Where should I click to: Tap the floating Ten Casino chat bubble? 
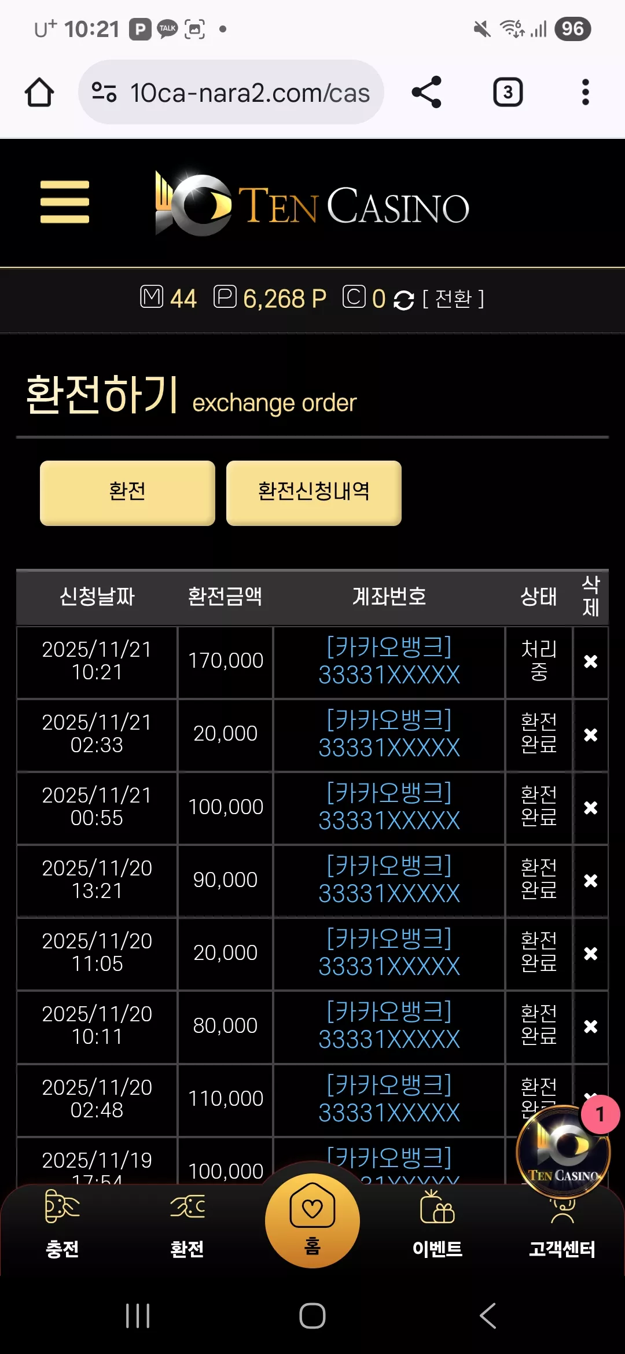[563, 1151]
